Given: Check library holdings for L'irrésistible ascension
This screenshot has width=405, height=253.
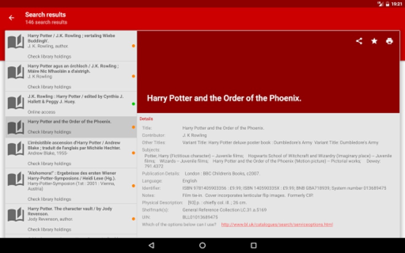Looking at the screenshot, I should click(49, 164).
